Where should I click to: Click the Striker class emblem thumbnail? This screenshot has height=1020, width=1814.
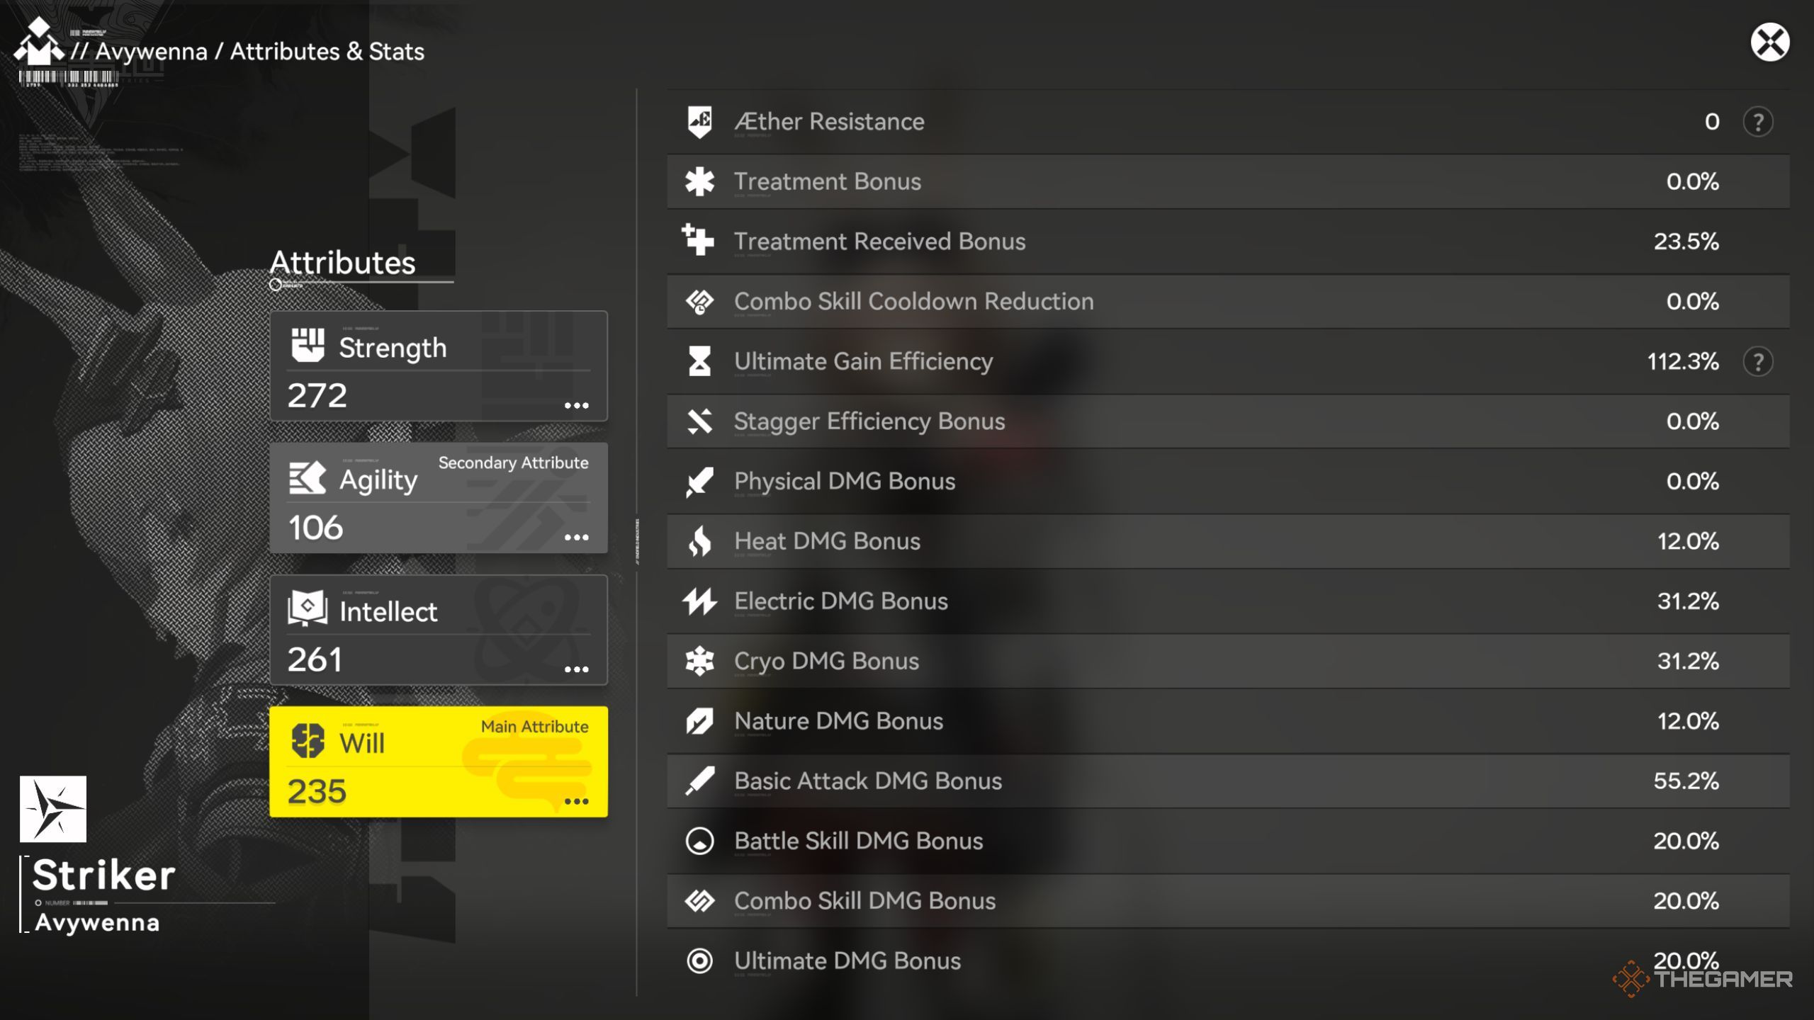coord(53,809)
